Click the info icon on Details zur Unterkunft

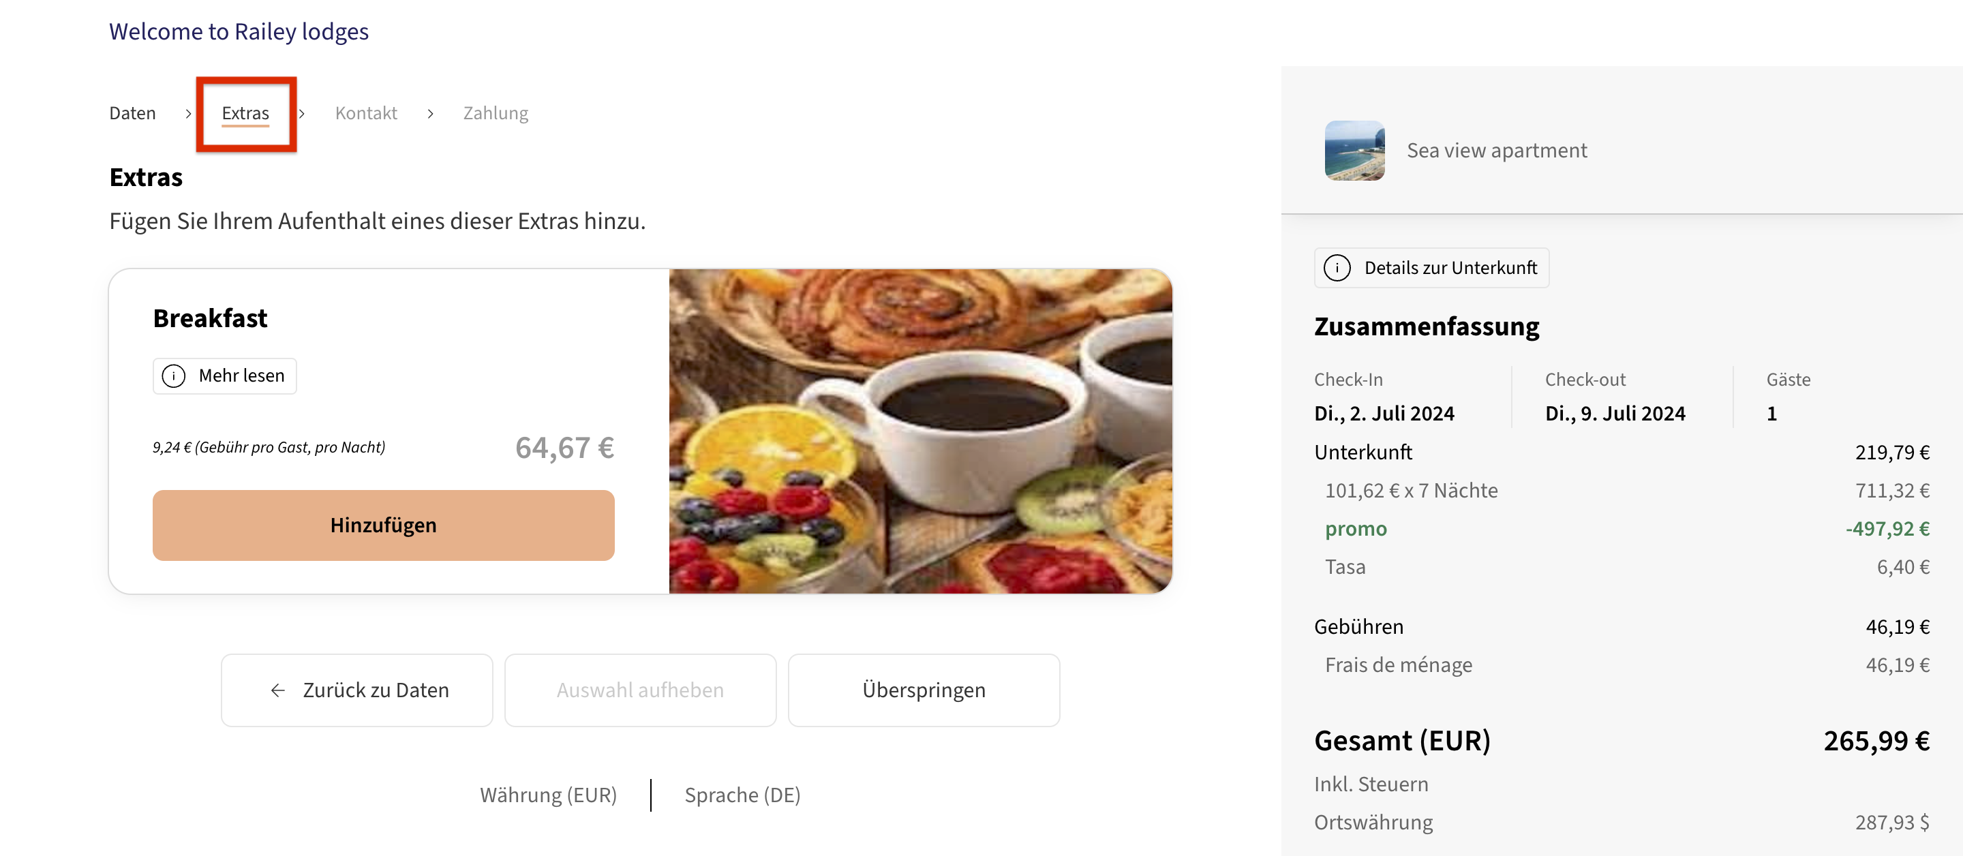(1339, 268)
